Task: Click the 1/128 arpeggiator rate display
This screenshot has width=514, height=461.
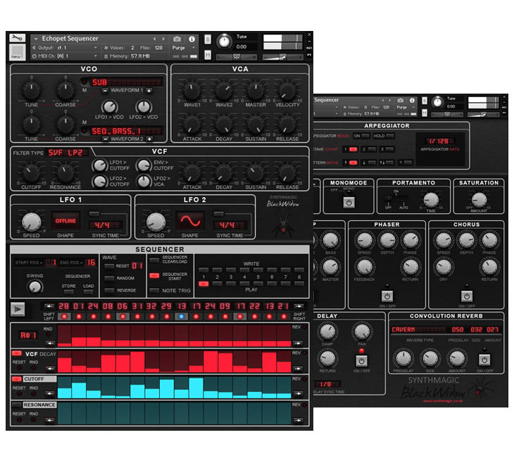Action: click(x=439, y=141)
